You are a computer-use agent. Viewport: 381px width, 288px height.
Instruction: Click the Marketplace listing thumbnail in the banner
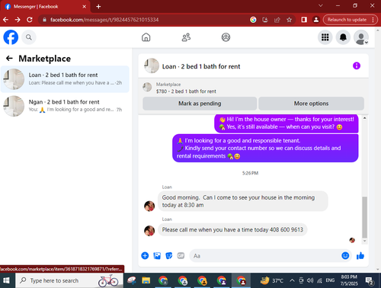147,87
